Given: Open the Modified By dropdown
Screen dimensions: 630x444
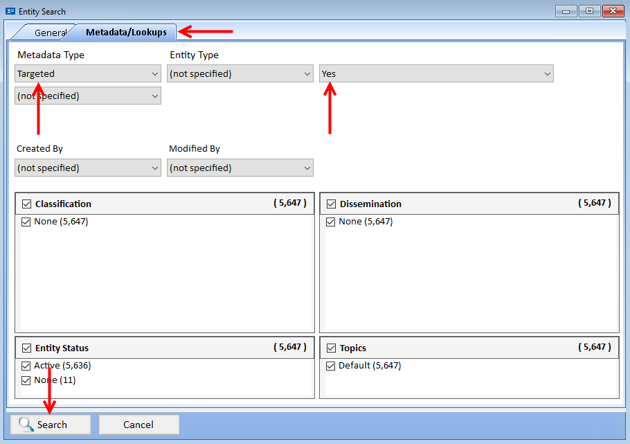Looking at the screenshot, I should (x=307, y=168).
